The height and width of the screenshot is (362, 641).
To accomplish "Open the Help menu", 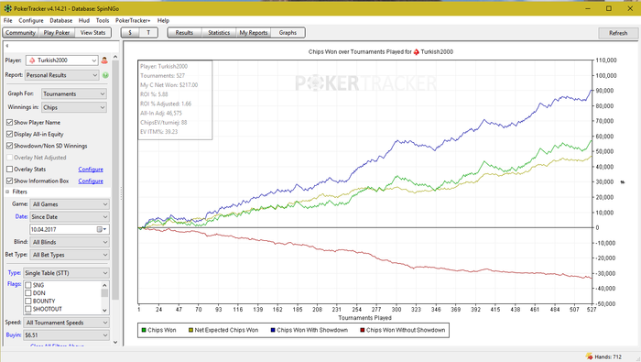I will [x=163, y=20].
